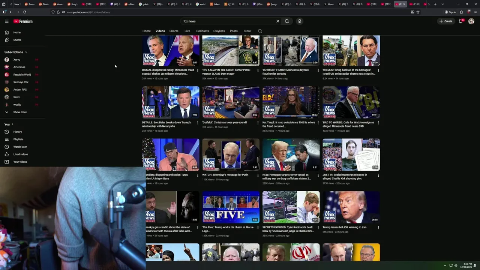
Task: Open options menu for DISMAL disapproval rating video
Action: [198, 70]
